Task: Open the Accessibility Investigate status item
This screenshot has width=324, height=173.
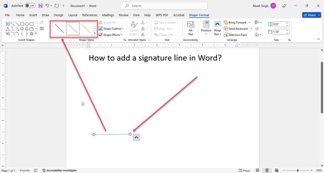Action: click(59, 170)
